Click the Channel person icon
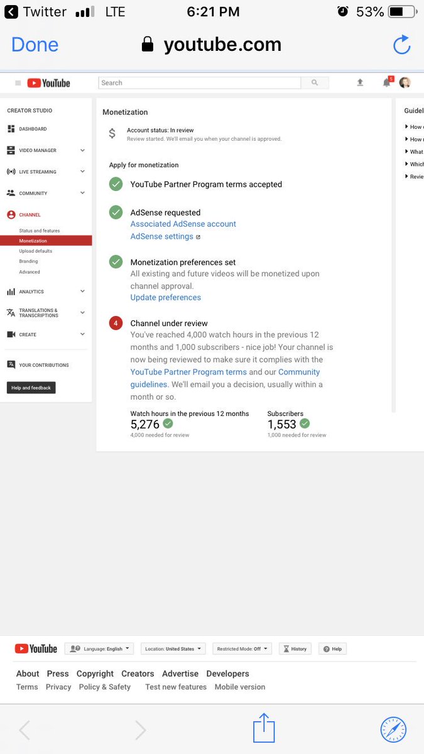 click(11, 215)
